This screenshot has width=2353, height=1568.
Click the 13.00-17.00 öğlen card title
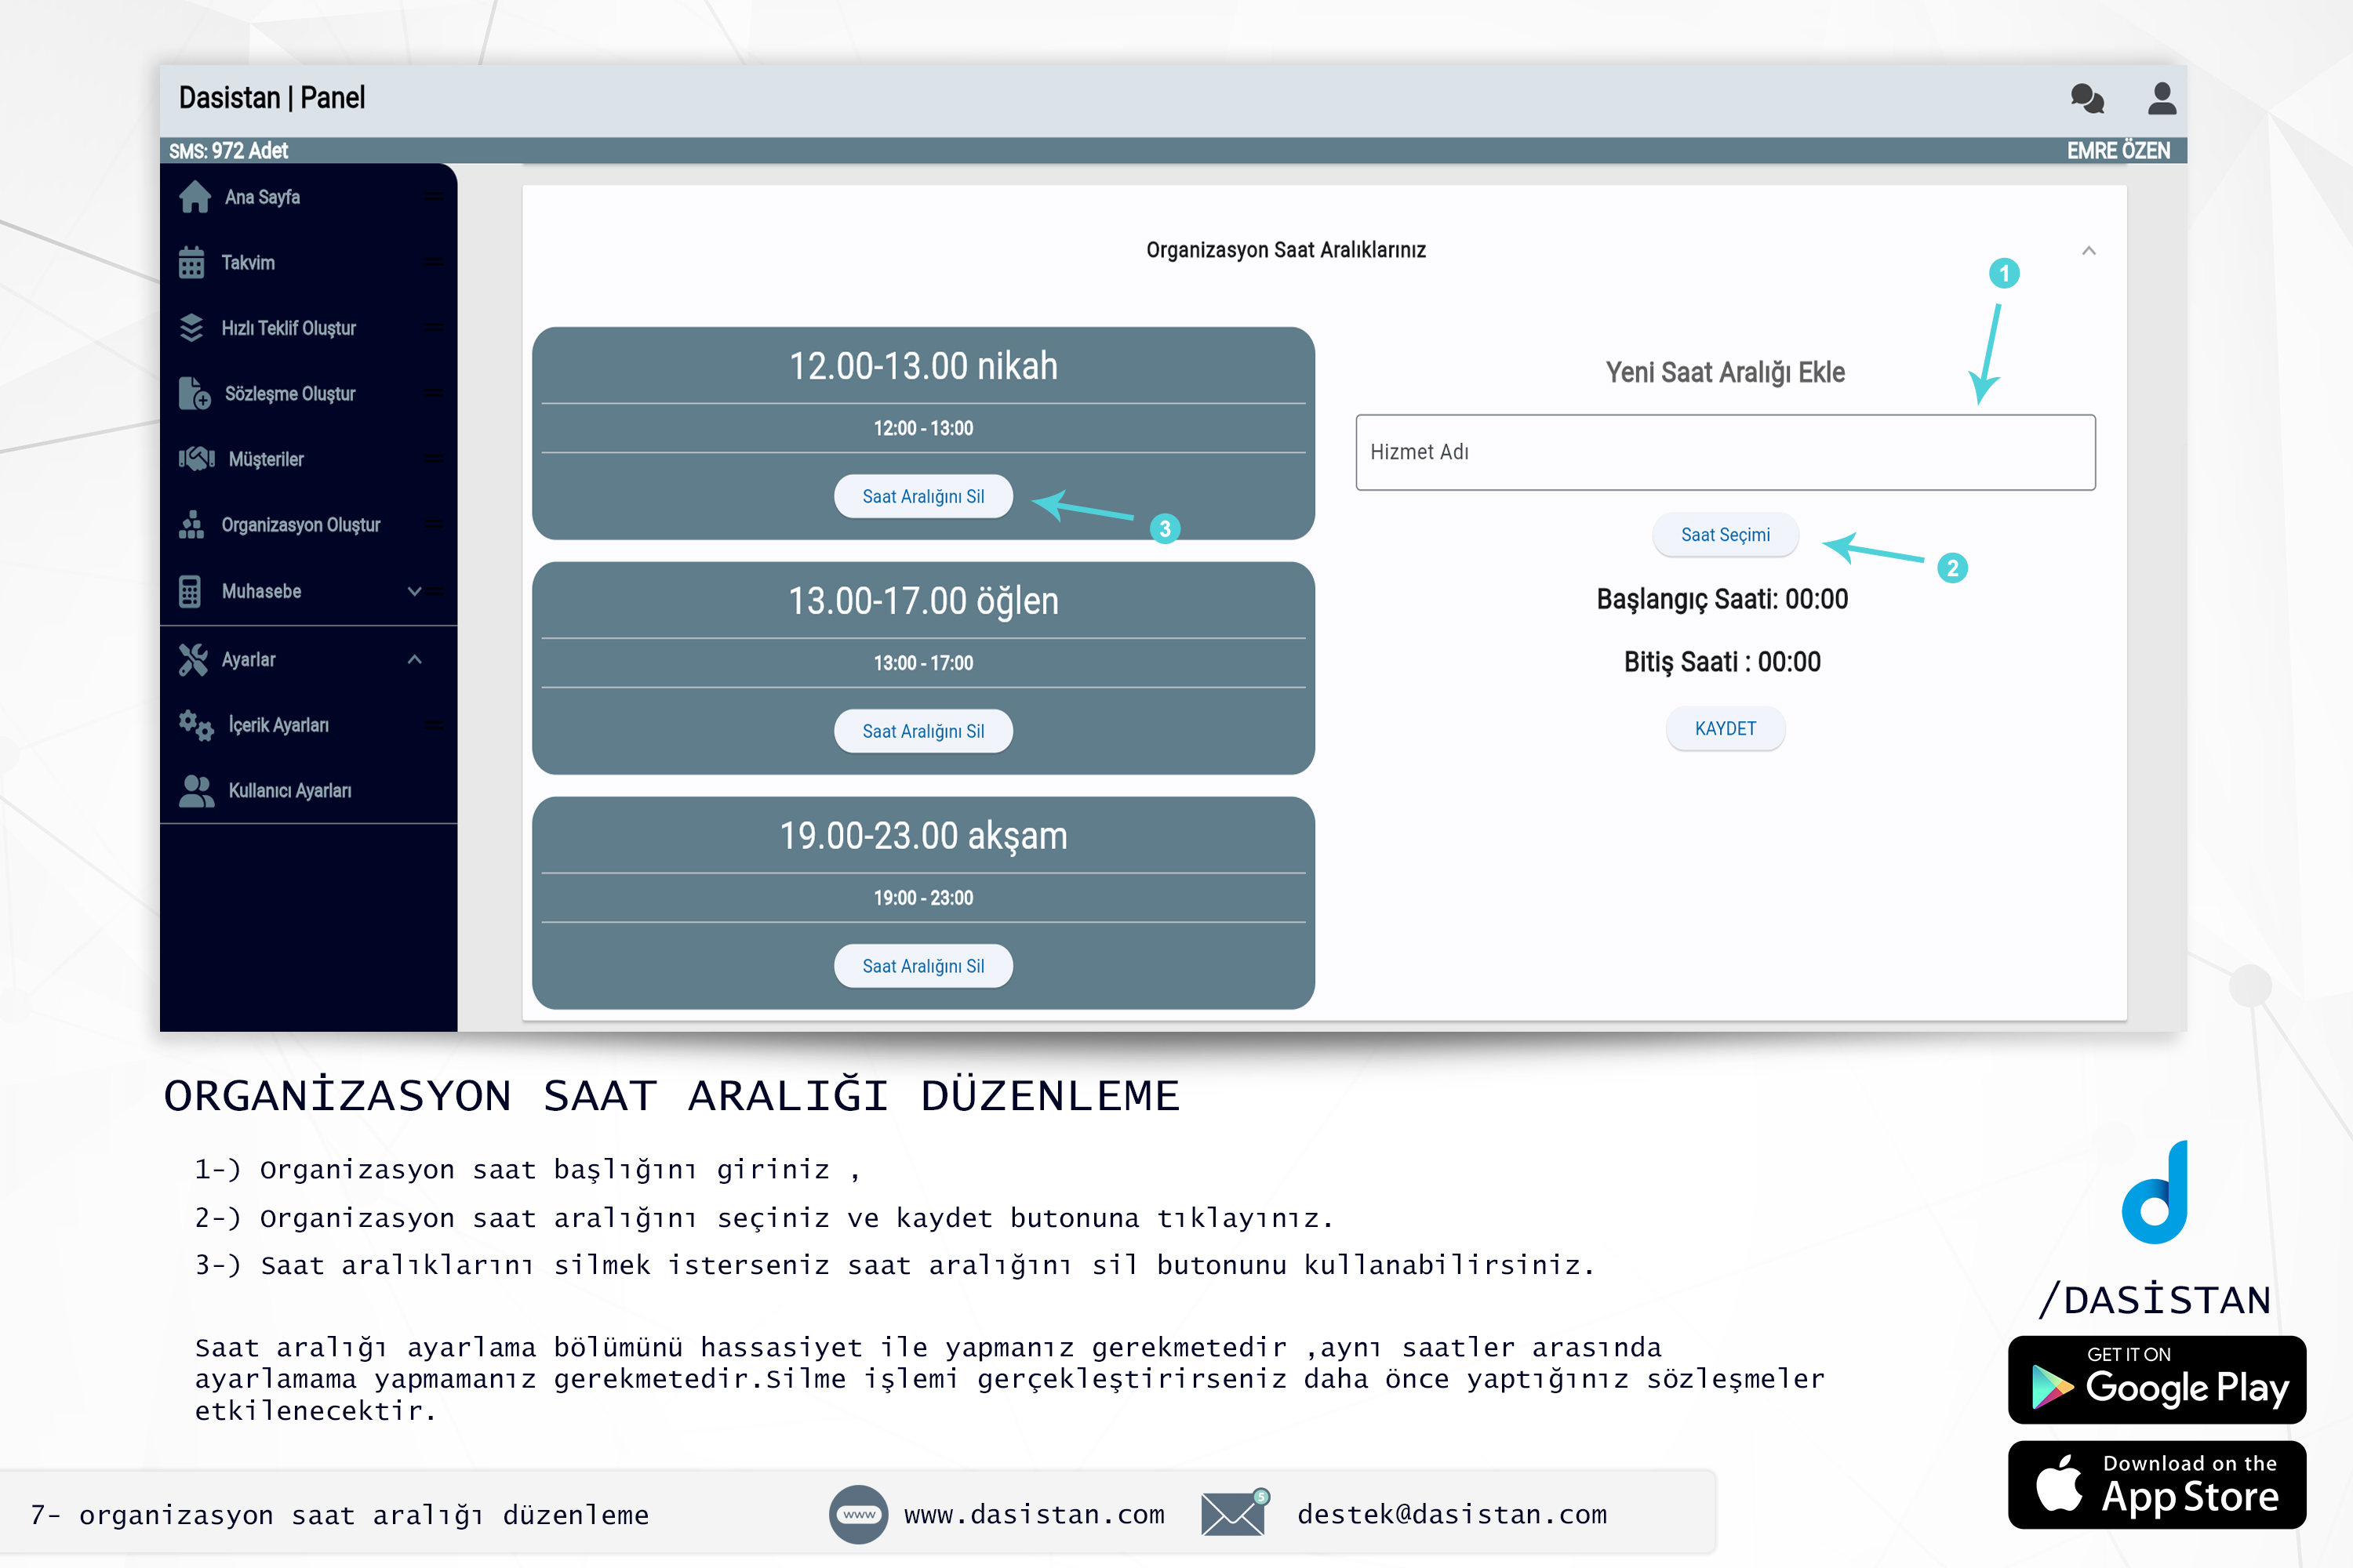923,601
